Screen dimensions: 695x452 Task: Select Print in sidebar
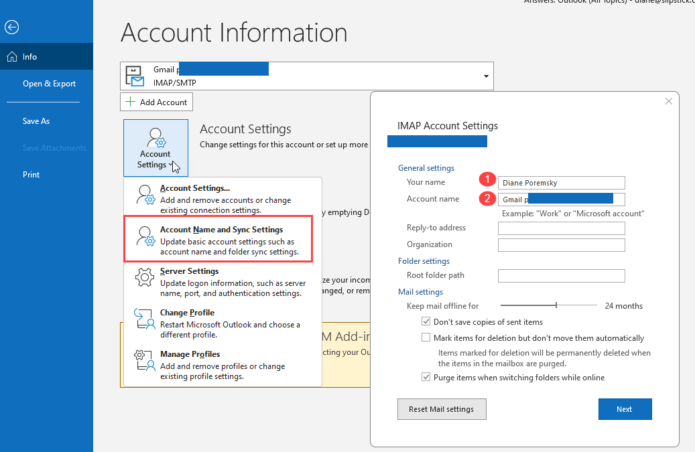(31, 175)
